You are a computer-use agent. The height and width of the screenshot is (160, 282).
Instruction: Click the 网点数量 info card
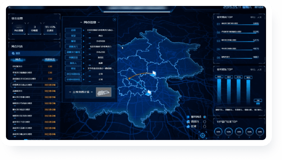[19, 29]
